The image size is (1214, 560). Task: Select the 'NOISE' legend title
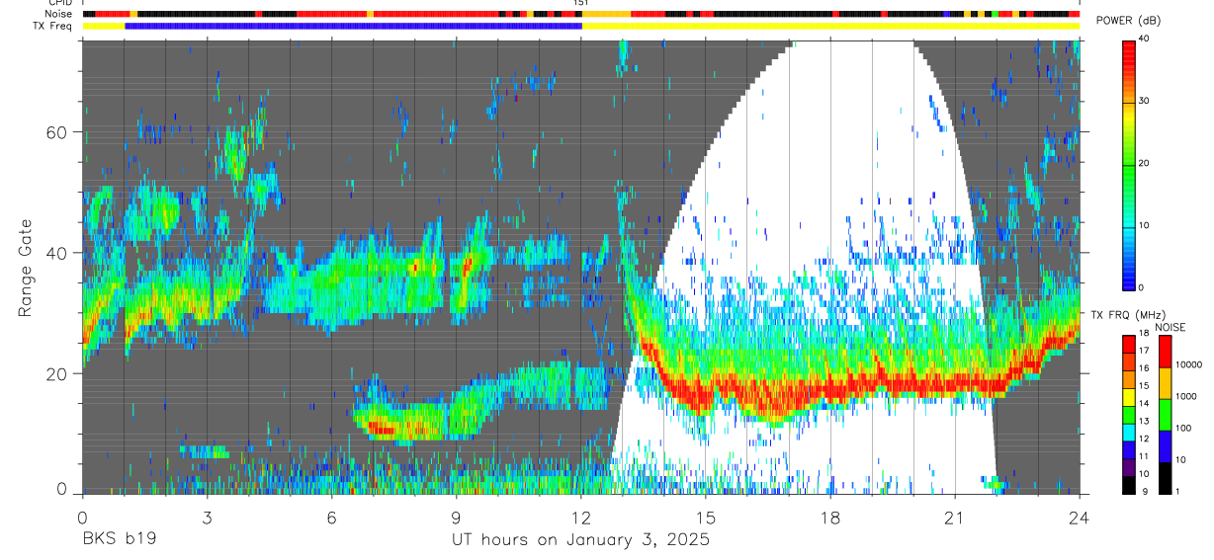click(1170, 327)
